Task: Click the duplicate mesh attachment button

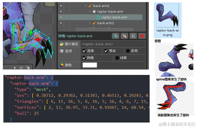Action: [124, 36]
